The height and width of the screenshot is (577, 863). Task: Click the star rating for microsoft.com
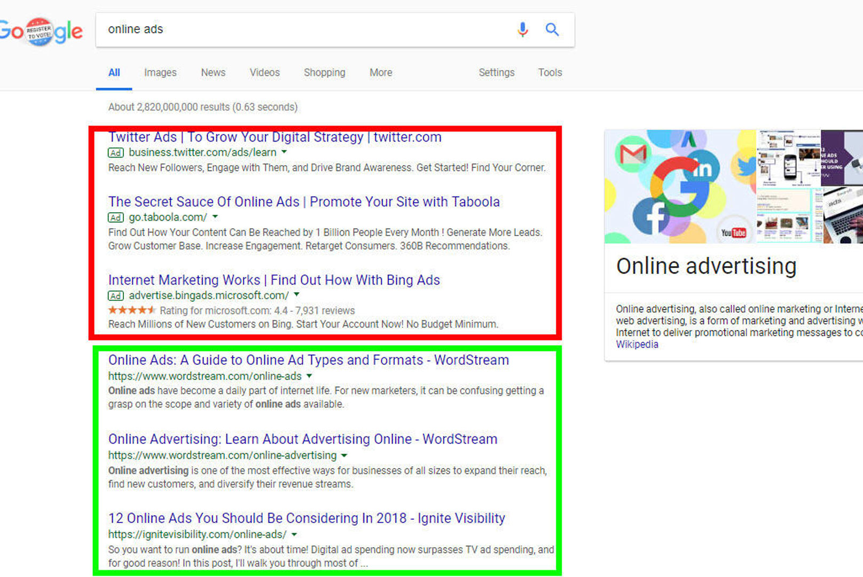coord(132,310)
